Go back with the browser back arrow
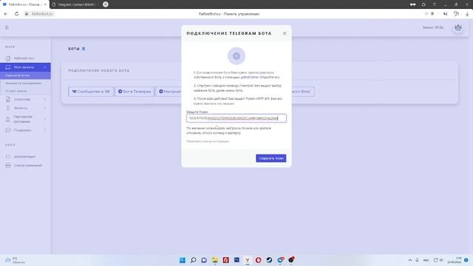The height and width of the screenshot is (266, 473). (6, 14)
